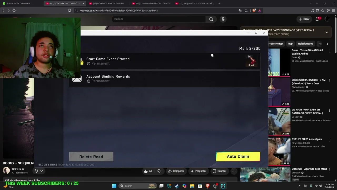The image size is (337, 190).
Task: Open Steam from the taskbar
Action: 177,186
